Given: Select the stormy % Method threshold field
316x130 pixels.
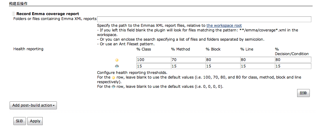Looking at the screenshot, I should click(x=188, y=66).
